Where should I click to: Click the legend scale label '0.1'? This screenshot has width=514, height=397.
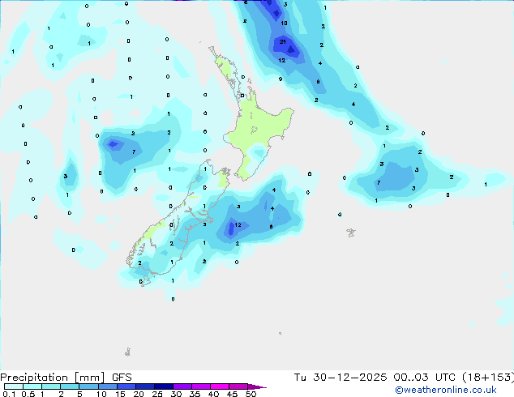click(x=9, y=394)
